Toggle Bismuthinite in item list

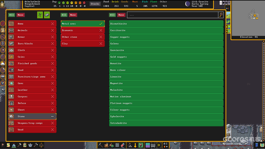pyautogui.click(x=166, y=23)
